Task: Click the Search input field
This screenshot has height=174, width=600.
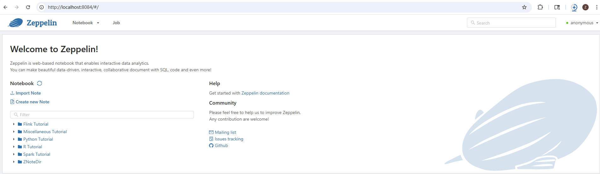Action: point(511,23)
